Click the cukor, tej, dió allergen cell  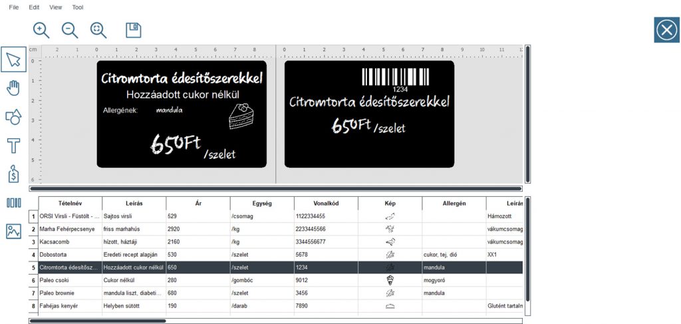(x=454, y=255)
